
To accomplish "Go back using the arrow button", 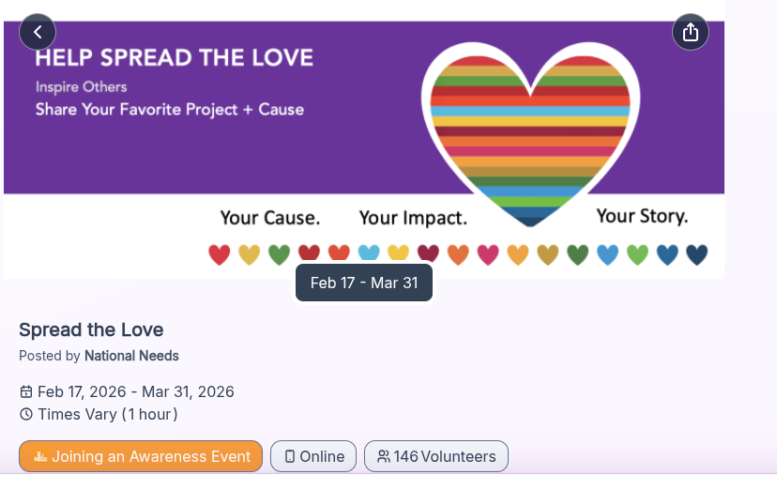I will click(x=38, y=32).
